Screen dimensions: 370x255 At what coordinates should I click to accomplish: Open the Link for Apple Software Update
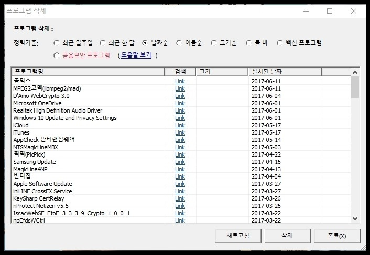180,184
